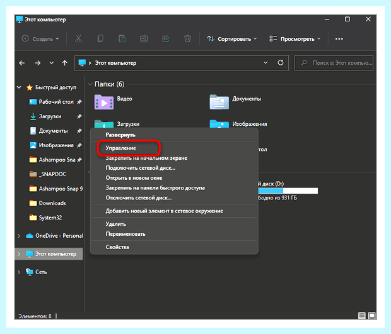Choose Развернуть in context menu
This screenshot has width=391, height=334.
(174, 135)
